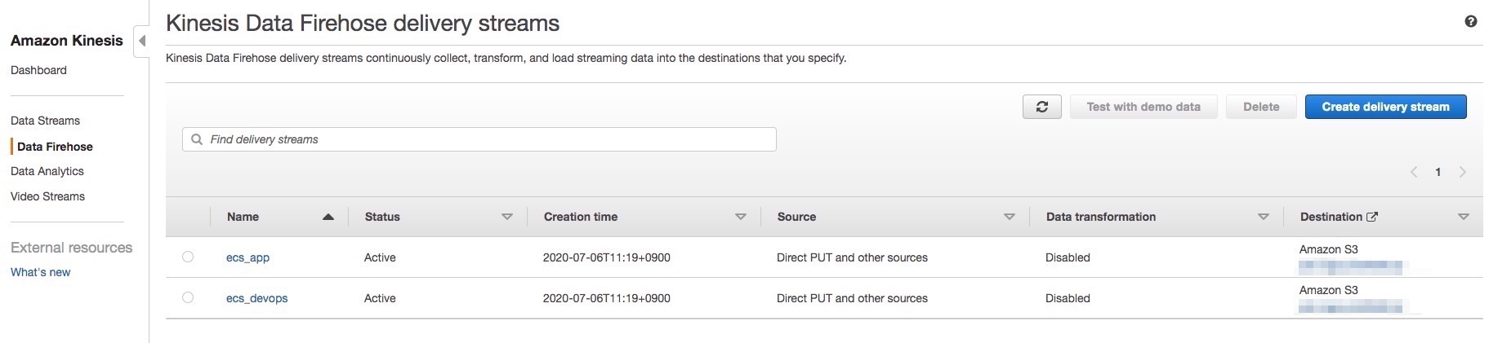Select the ecs_devops radio button
The height and width of the screenshot is (343, 1498).
(x=188, y=297)
